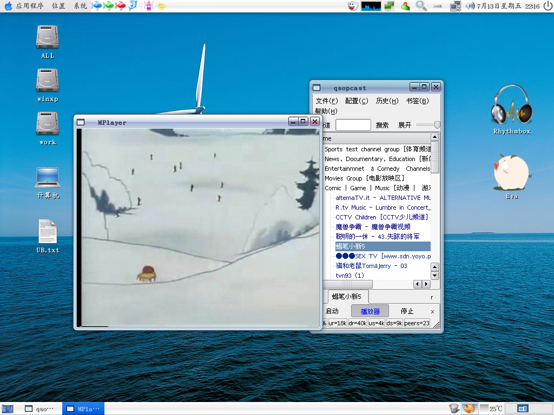
Task: Open the blue dolphin launcher icon
Action: tap(133, 5)
